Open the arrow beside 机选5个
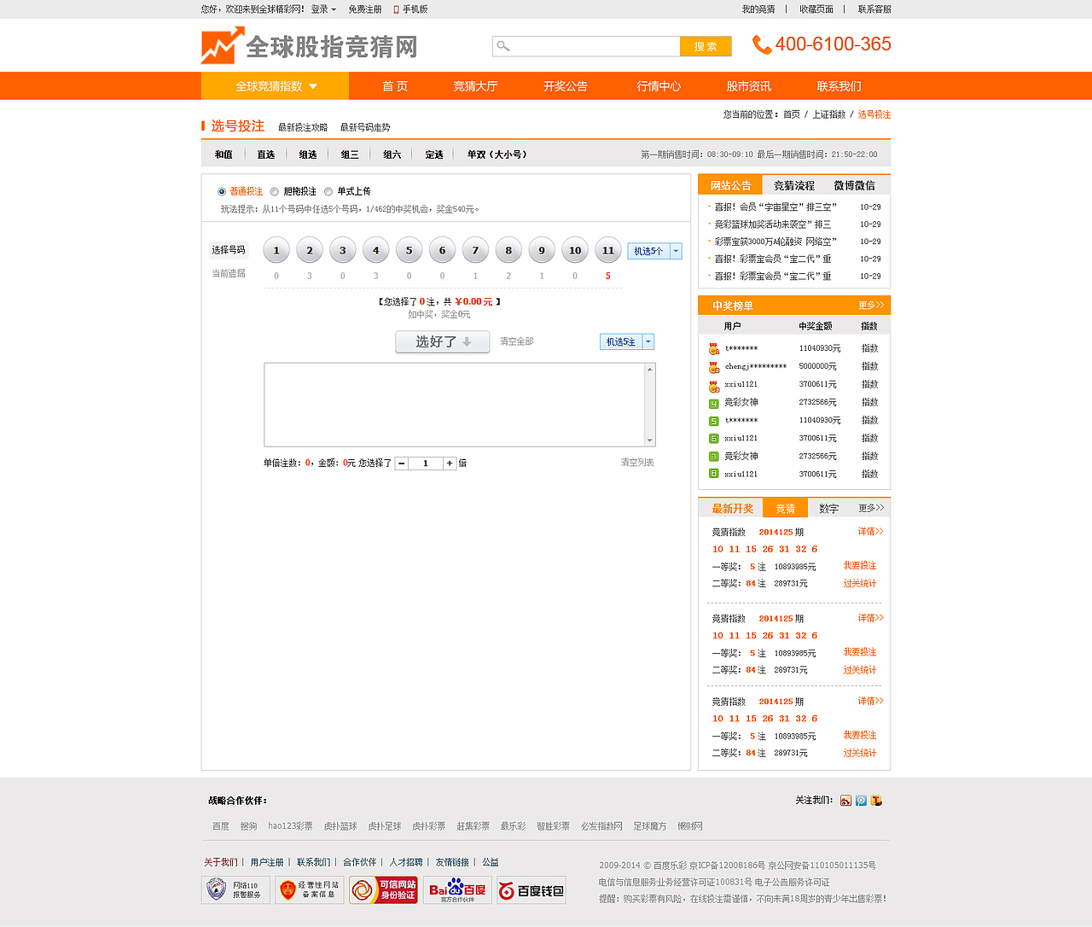This screenshot has height=927, width=1092. [x=677, y=251]
